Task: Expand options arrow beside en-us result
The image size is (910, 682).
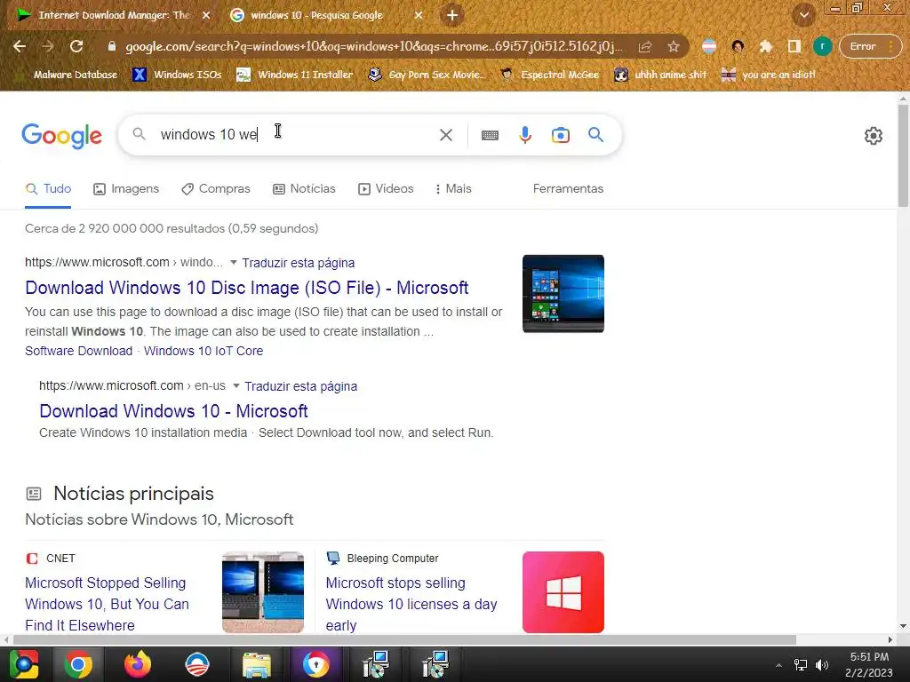Action: coord(235,386)
